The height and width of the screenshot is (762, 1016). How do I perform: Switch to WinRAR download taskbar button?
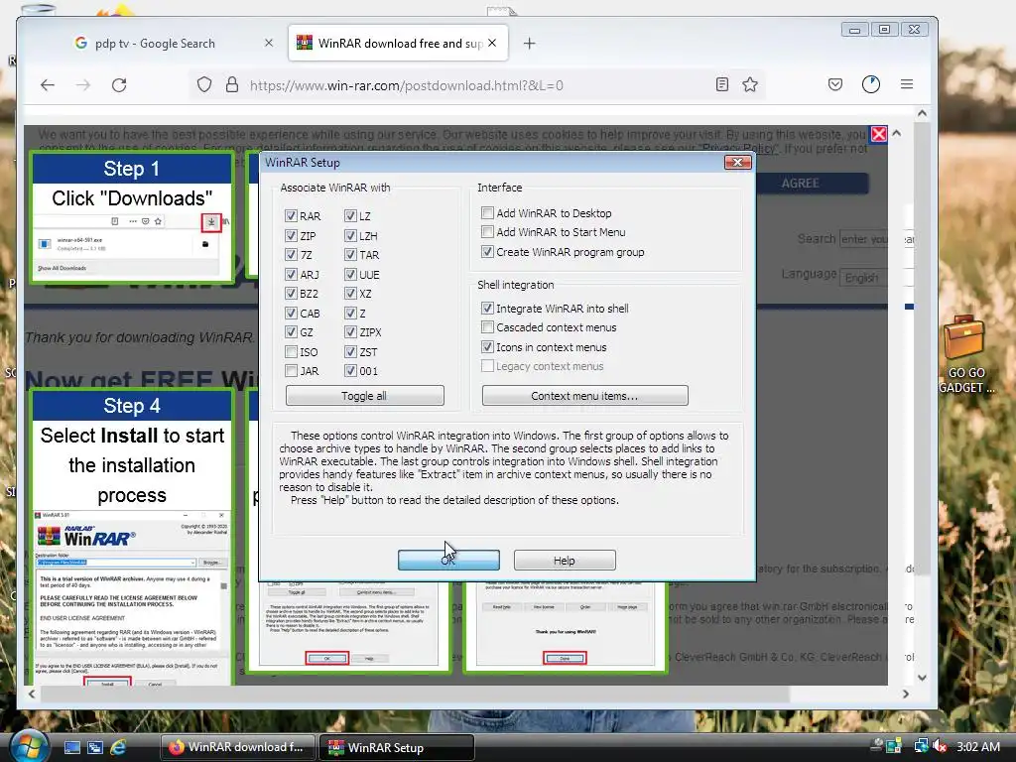click(x=237, y=747)
